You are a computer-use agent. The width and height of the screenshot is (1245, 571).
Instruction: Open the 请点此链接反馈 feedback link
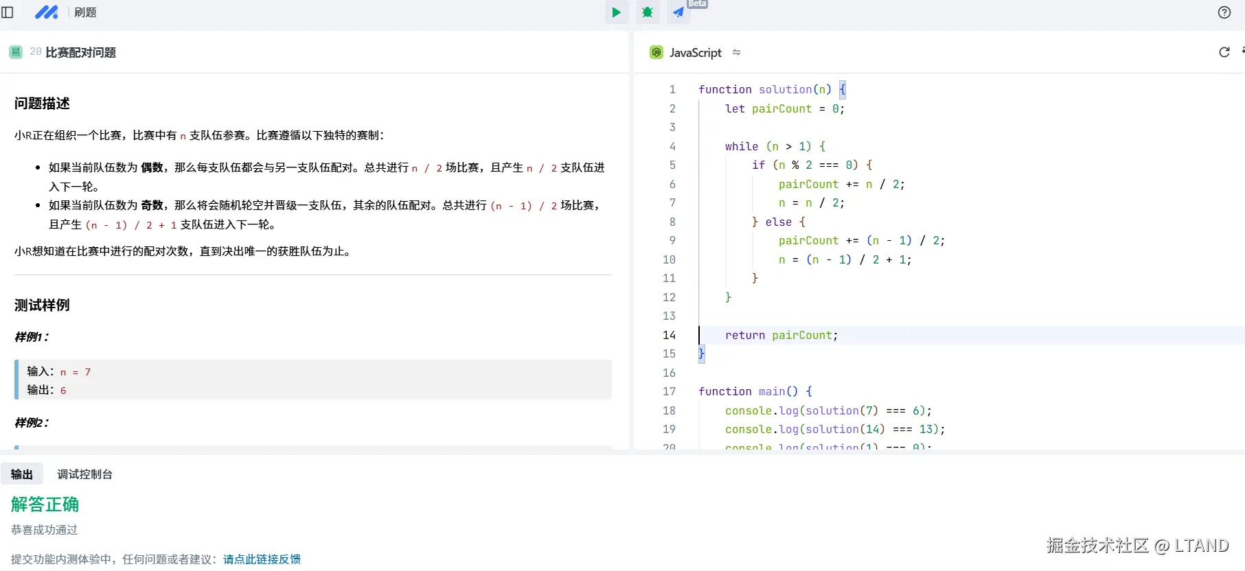tap(262, 559)
